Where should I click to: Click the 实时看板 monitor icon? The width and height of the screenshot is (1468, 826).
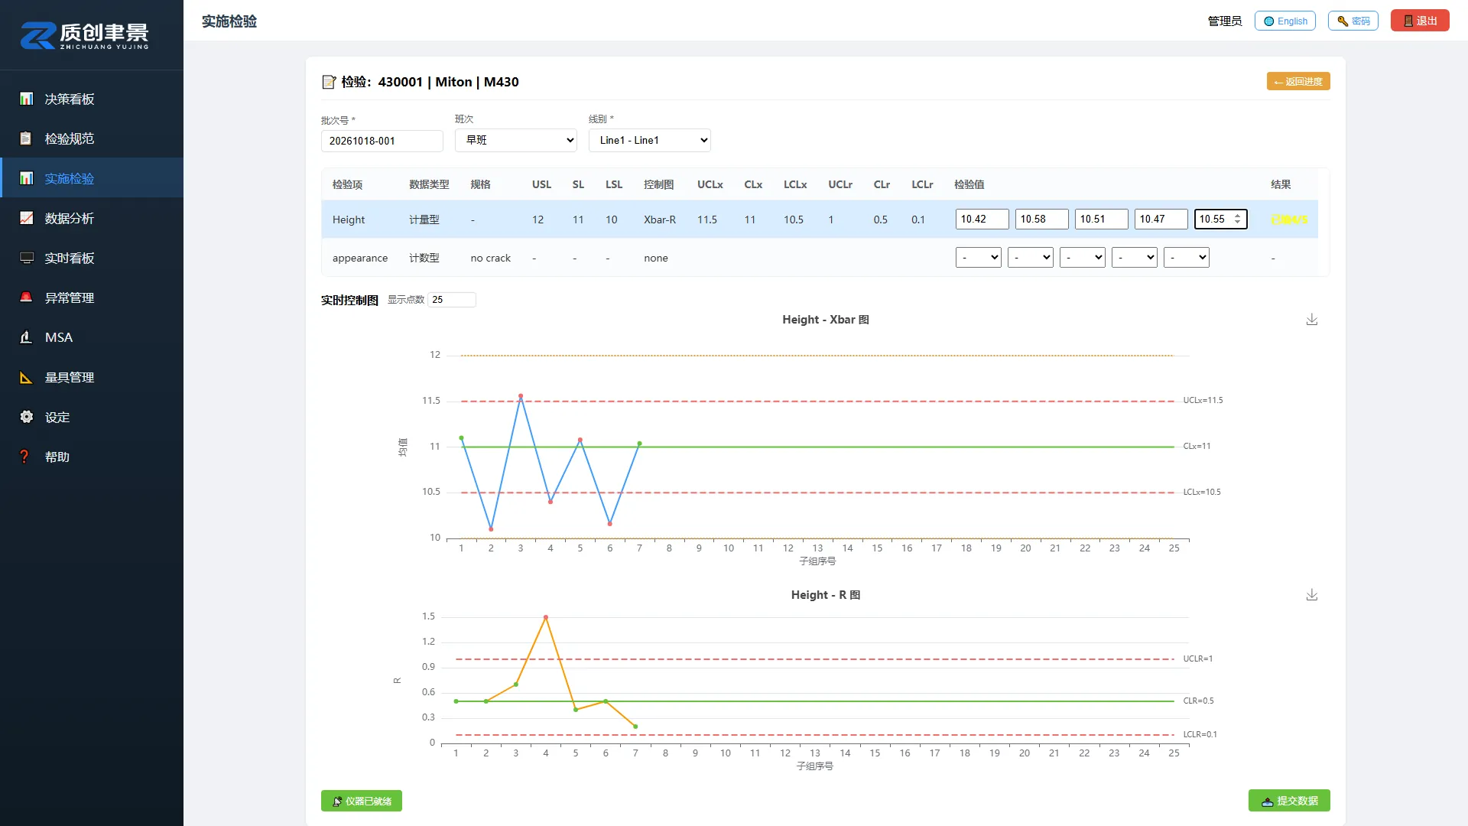pyautogui.click(x=27, y=258)
